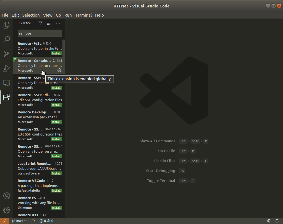Click the 'otris software' publisher name
283x224 pixels.
[x=28, y=173]
